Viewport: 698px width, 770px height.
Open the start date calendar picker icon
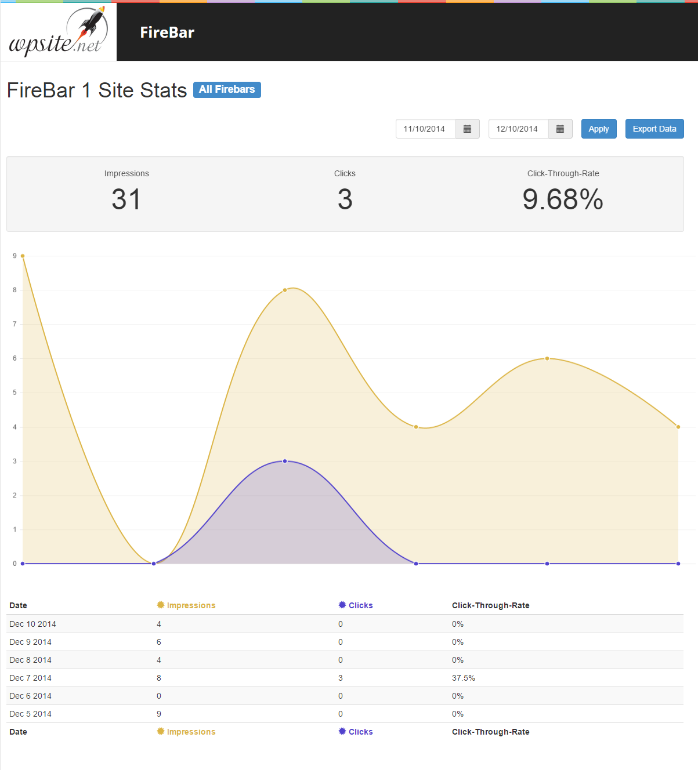pyautogui.click(x=467, y=129)
